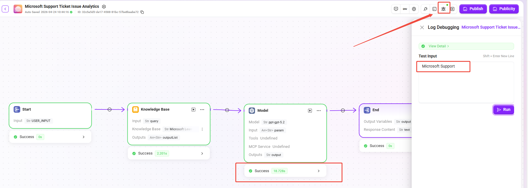Click the connector circle between Knowledge Base and Model
Viewport: 528px width, 188px height.
[x=227, y=110]
